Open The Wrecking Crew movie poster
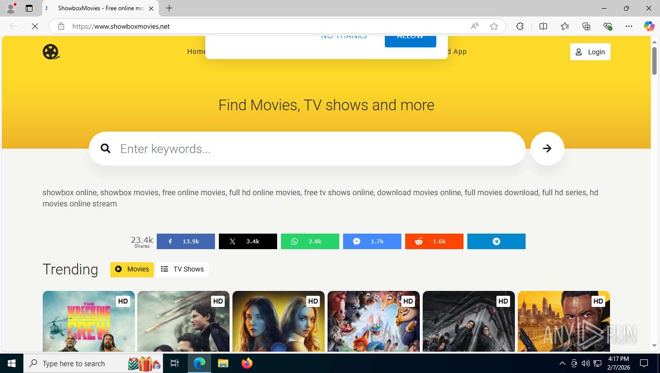 (x=89, y=321)
